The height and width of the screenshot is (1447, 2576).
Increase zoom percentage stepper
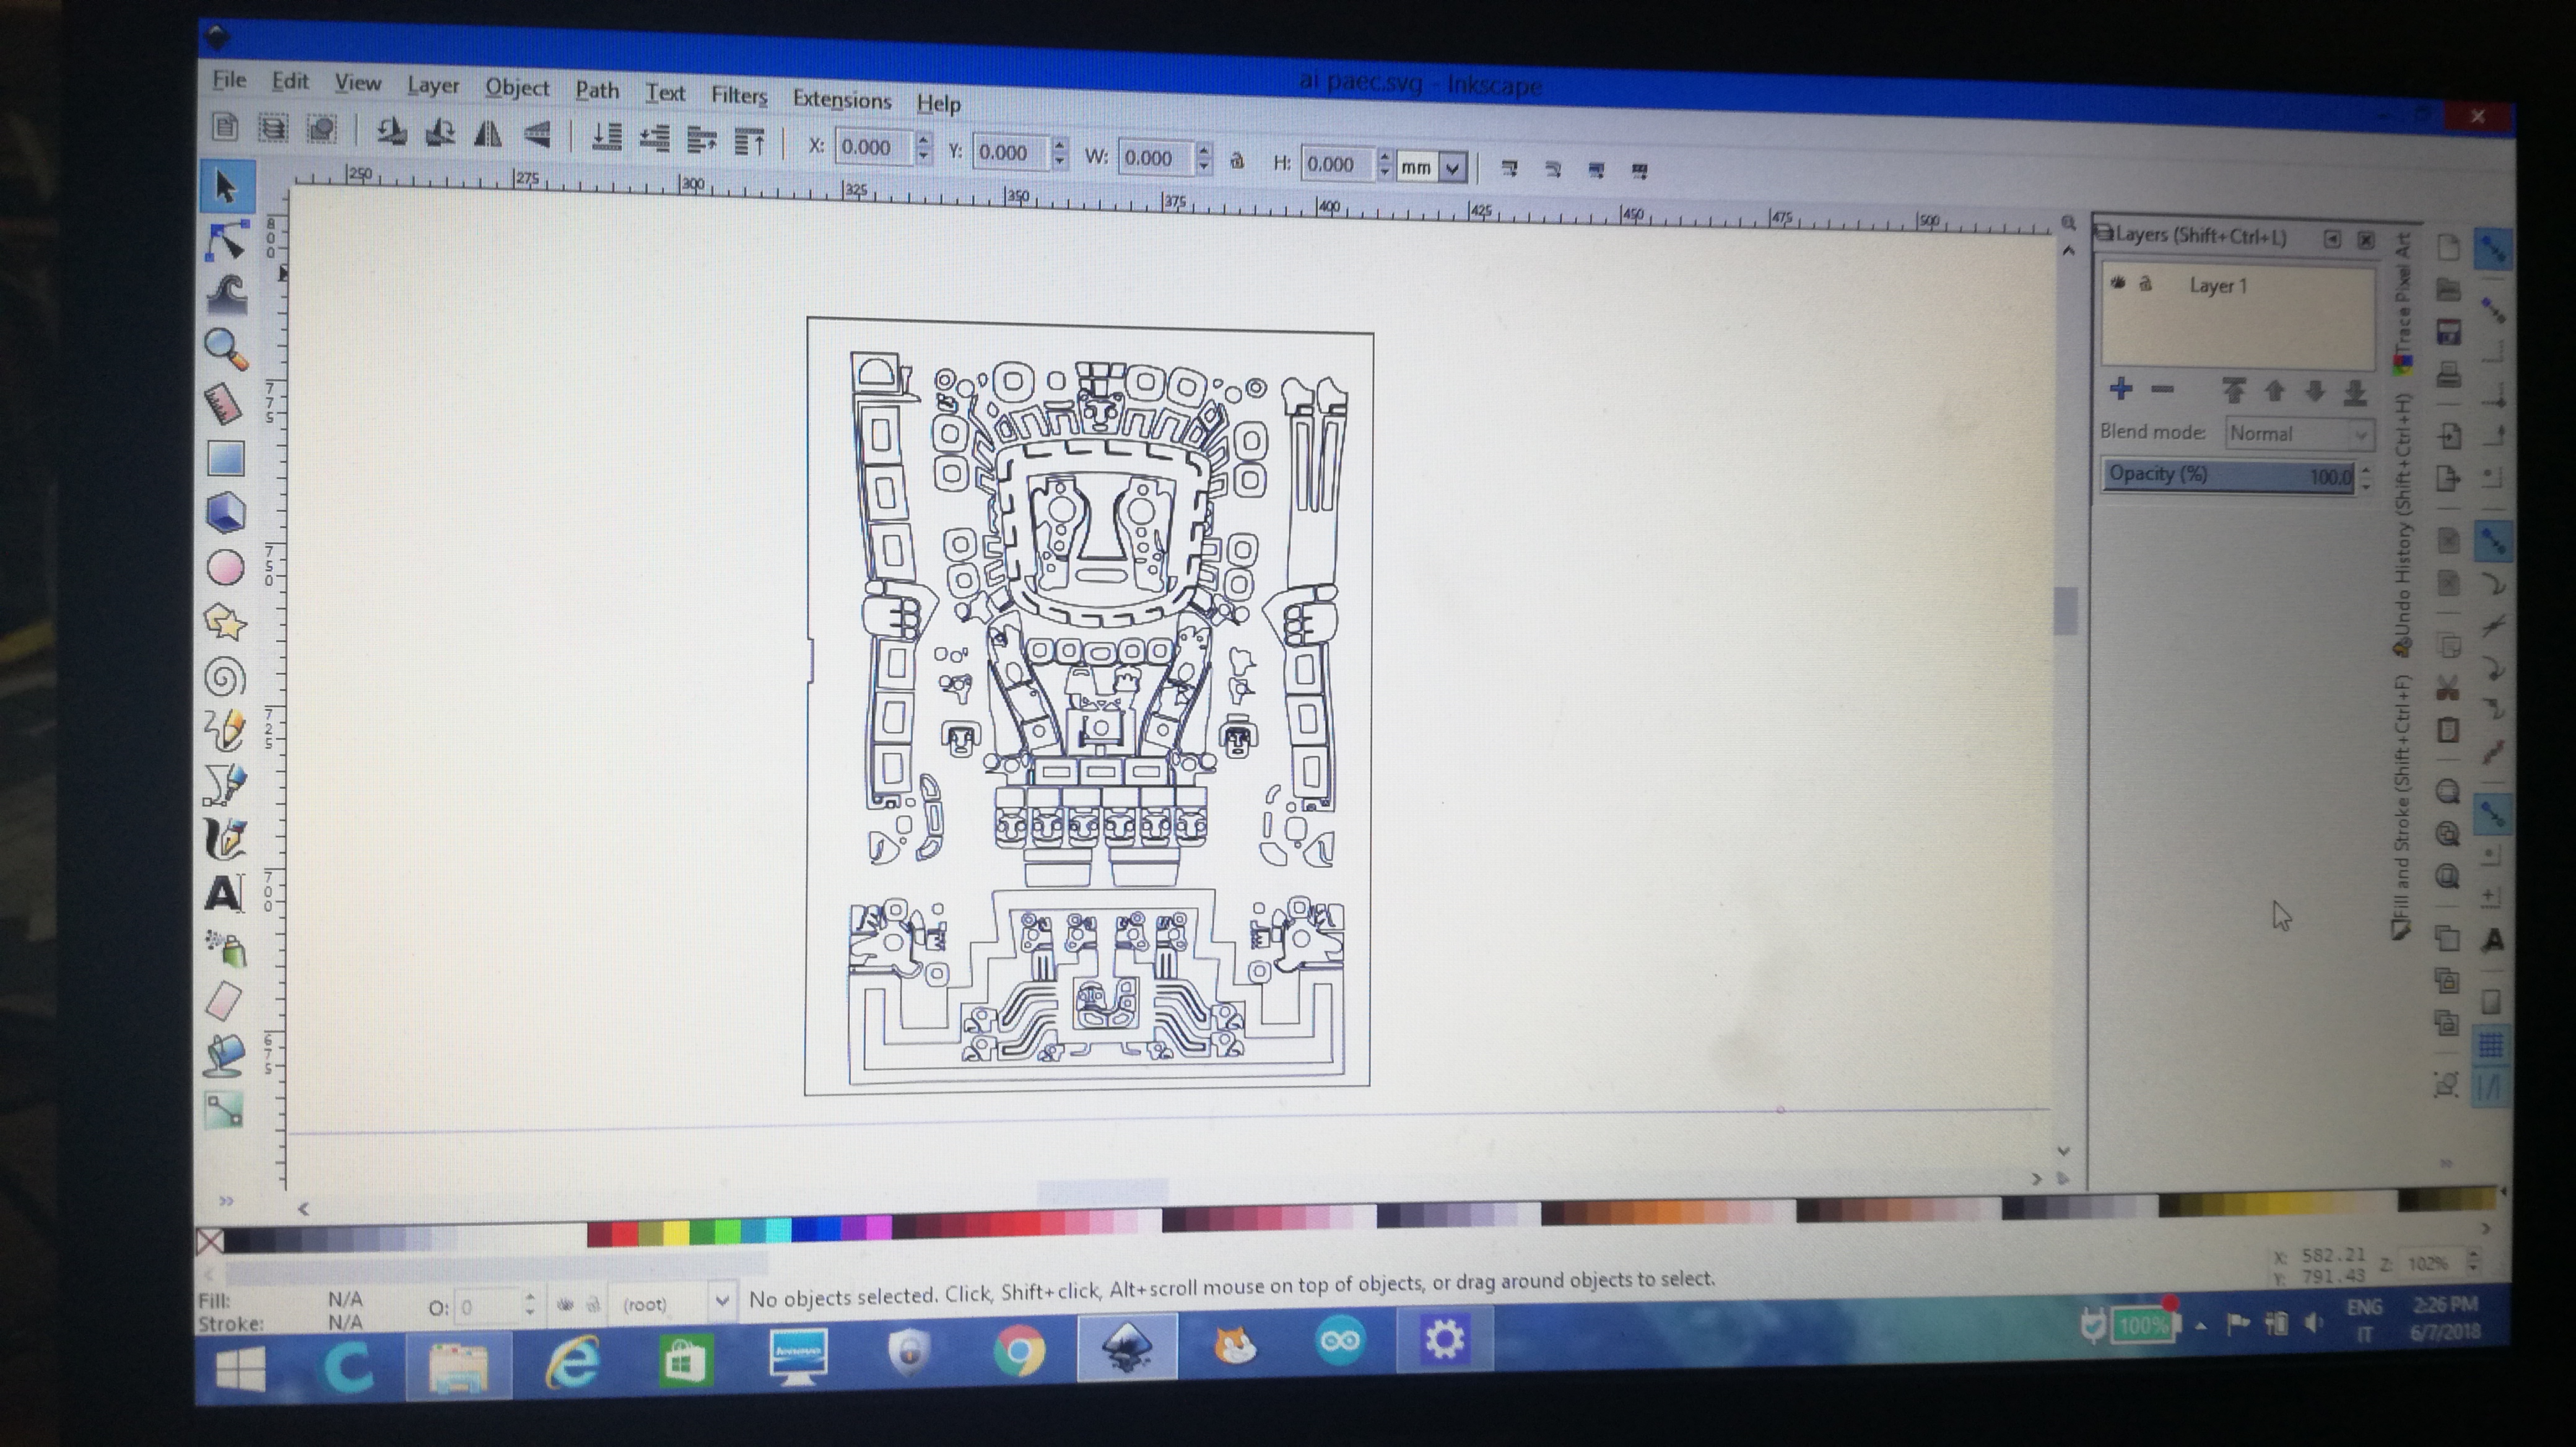(x=2474, y=1255)
